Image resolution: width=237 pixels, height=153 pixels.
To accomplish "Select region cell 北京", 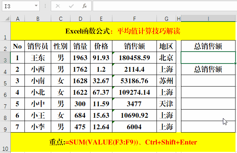I will 166,58.
